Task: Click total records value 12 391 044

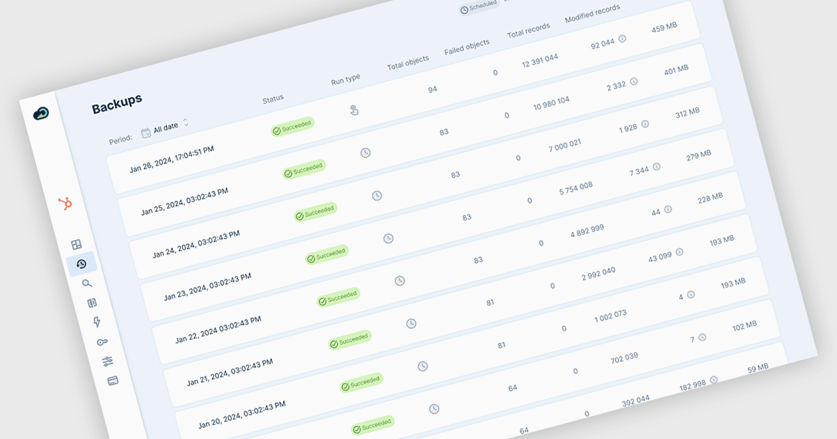Action: point(540,61)
